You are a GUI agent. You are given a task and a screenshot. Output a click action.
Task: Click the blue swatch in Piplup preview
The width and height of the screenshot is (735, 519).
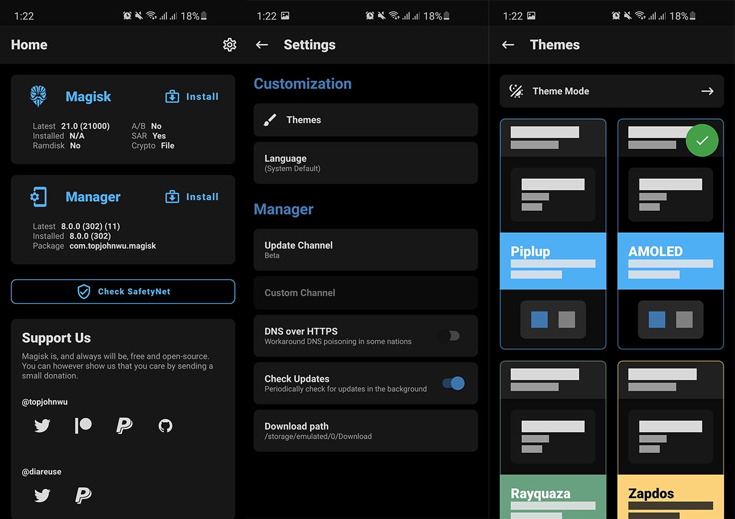coord(539,319)
